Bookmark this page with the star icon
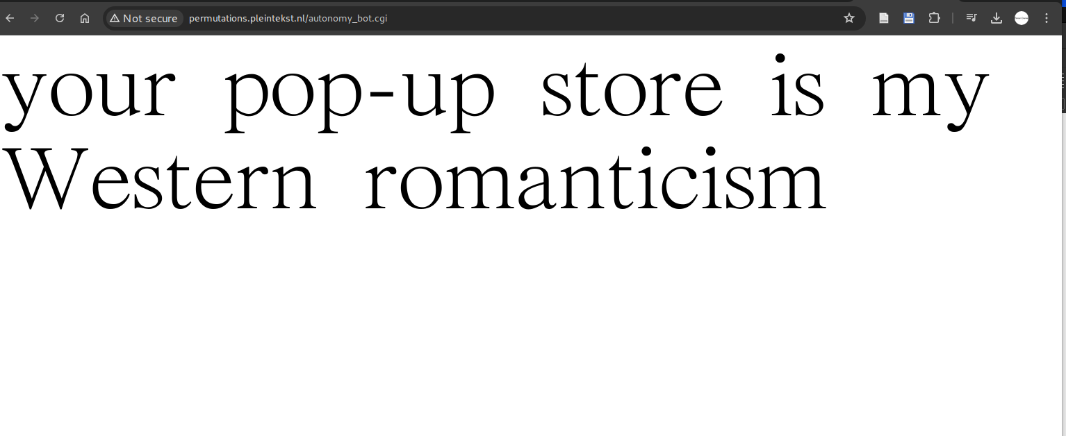 (848, 18)
